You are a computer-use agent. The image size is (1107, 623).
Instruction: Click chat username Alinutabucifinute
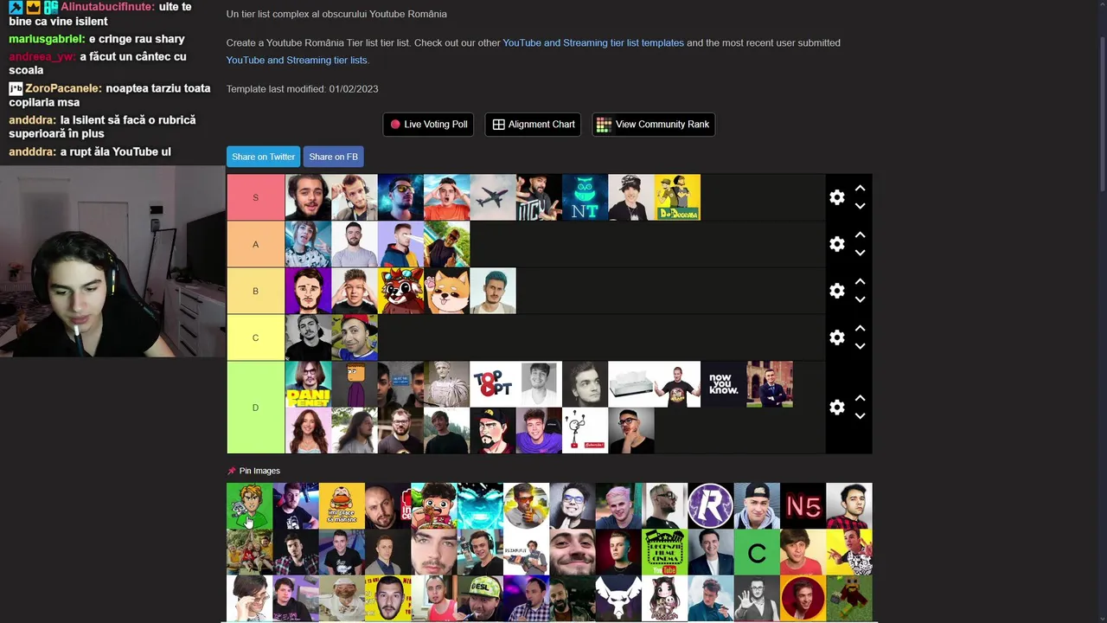click(x=108, y=7)
